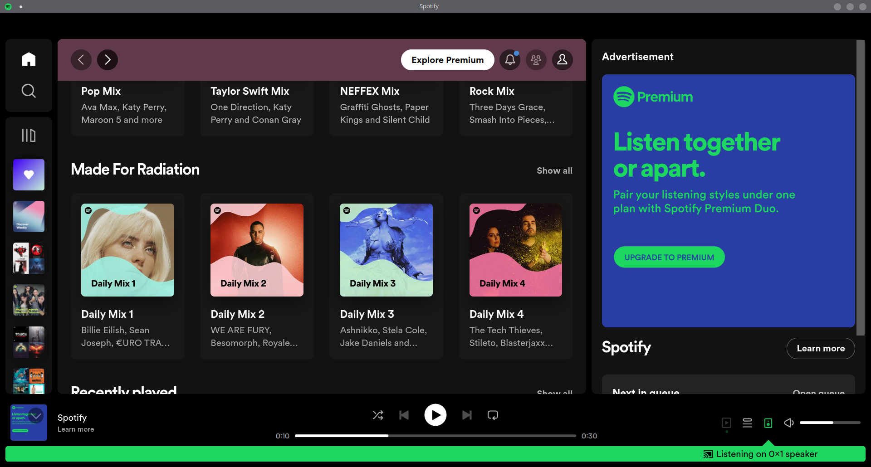
Task: Seek within the playback progress bar
Action: [x=435, y=436]
